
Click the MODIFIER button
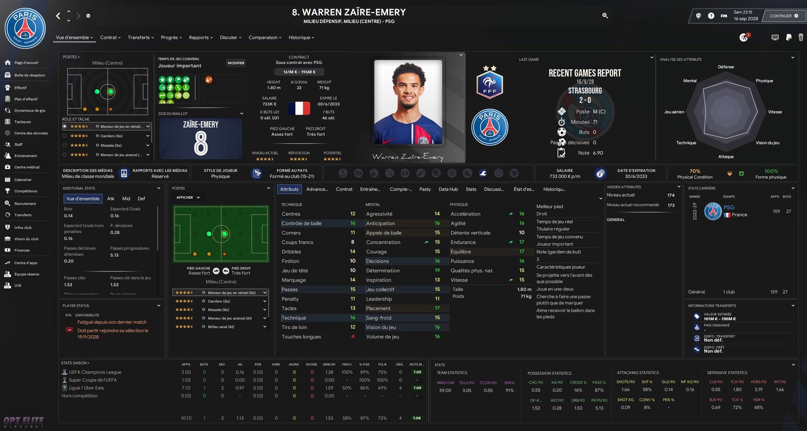(x=236, y=63)
